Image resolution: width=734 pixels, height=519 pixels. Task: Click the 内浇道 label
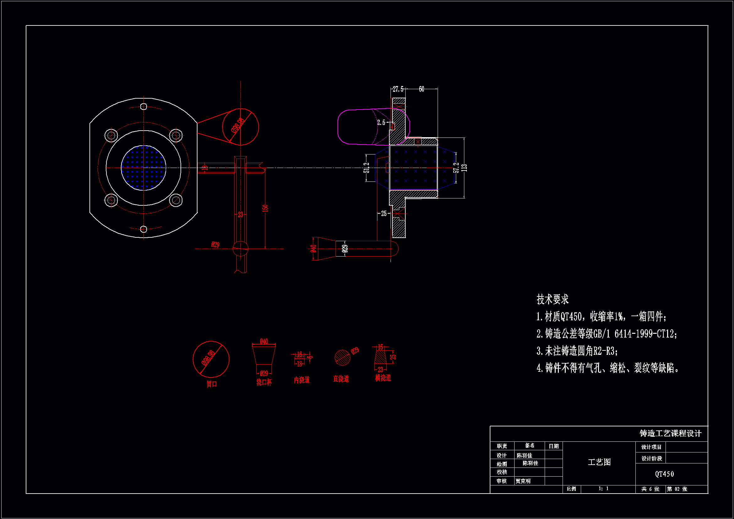click(302, 380)
